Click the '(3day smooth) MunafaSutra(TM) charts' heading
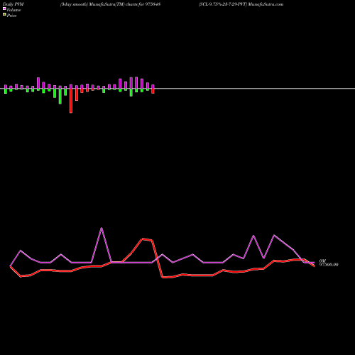355x355 pixels. tap(110, 4)
